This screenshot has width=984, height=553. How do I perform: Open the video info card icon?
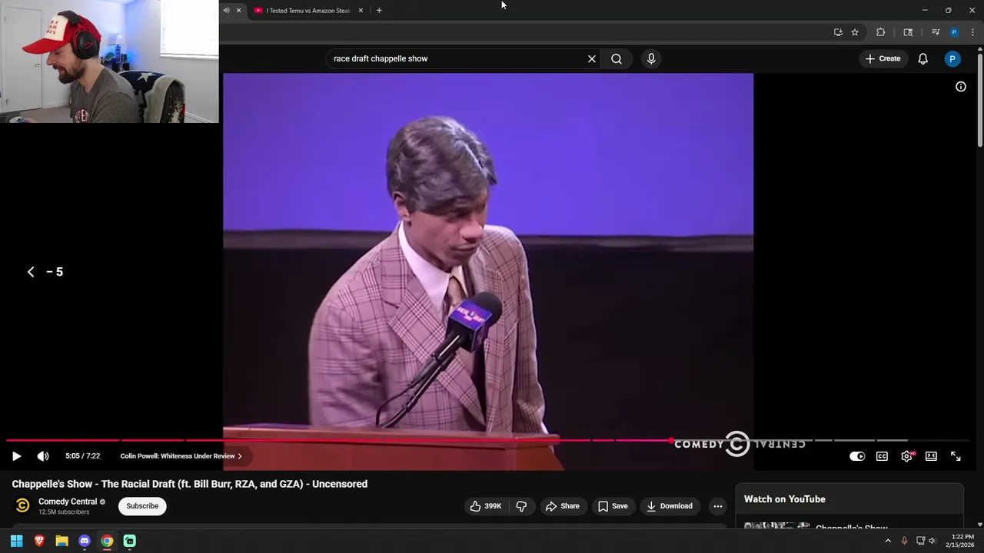click(960, 87)
